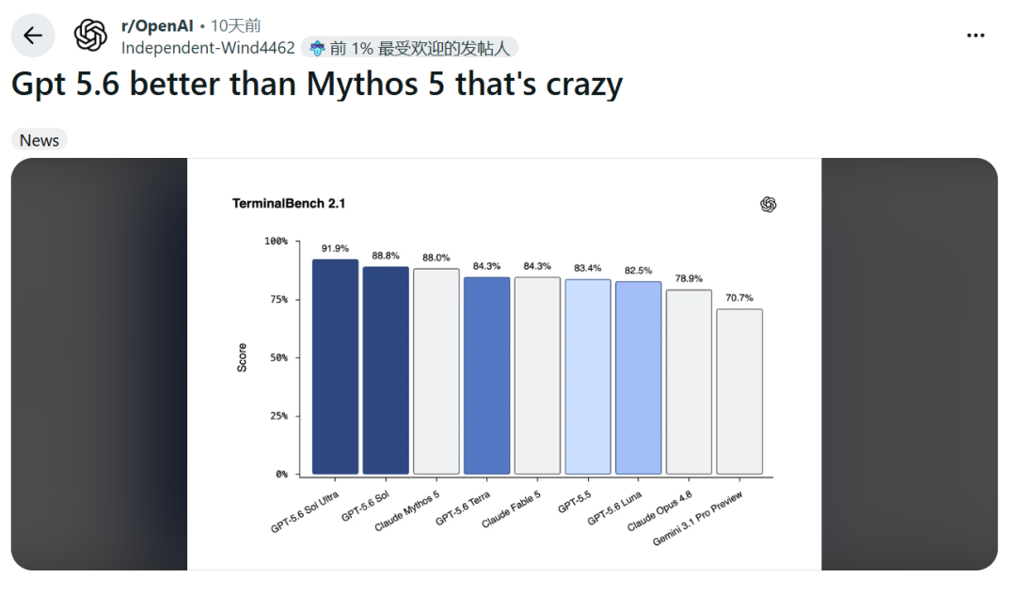Click the top 1% most popular poster badge text

(420, 48)
